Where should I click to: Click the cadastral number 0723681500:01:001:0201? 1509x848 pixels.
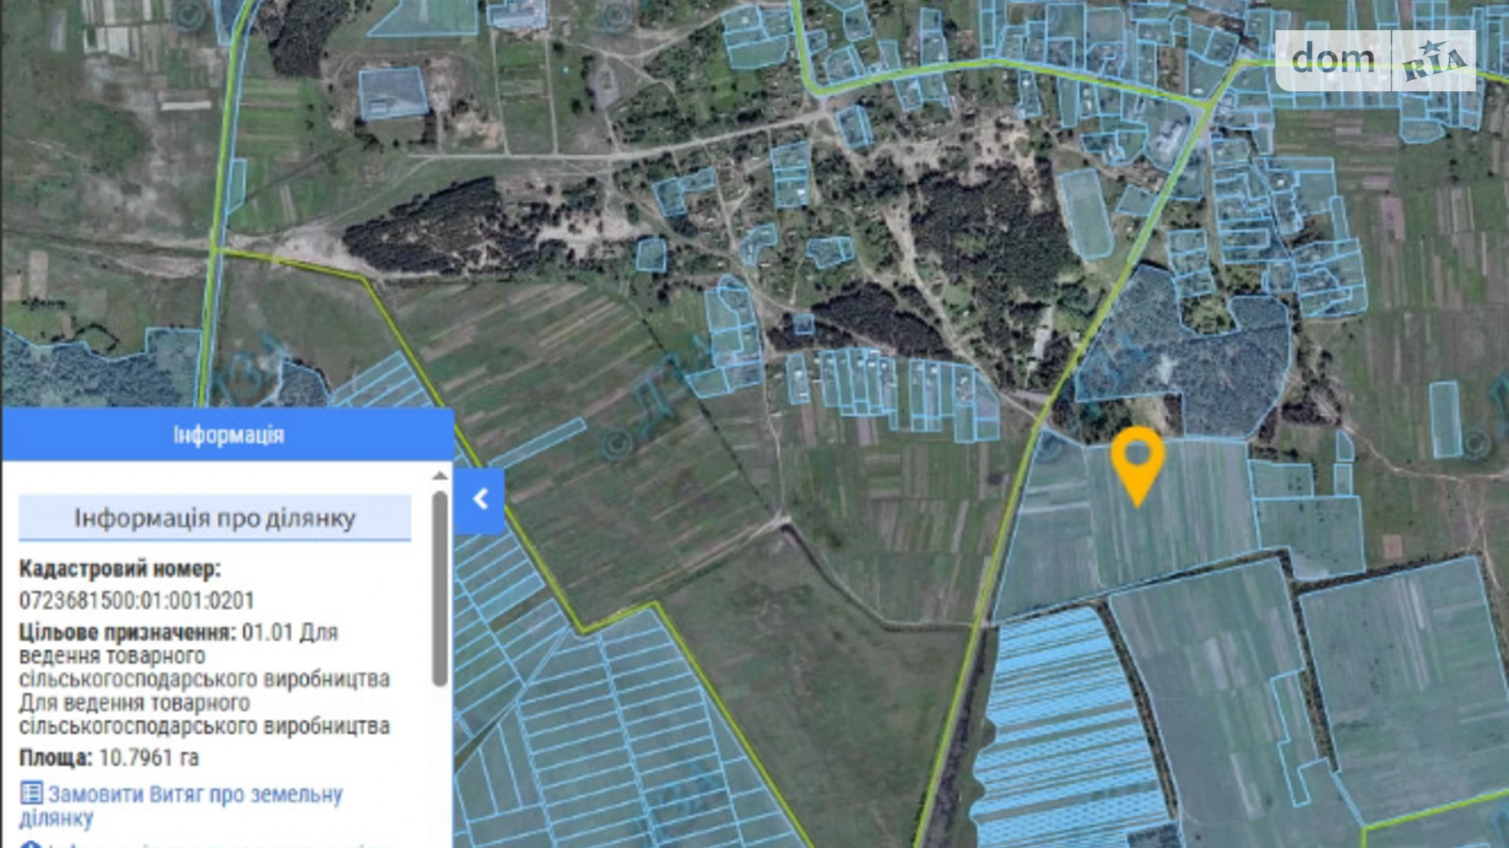pyautogui.click(x=137, y=601)
